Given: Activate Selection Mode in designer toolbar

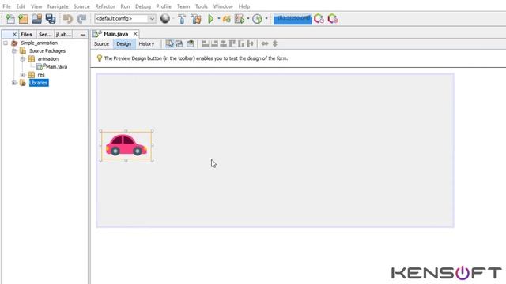Looking at the screenshot, I should tap(170, 44).
